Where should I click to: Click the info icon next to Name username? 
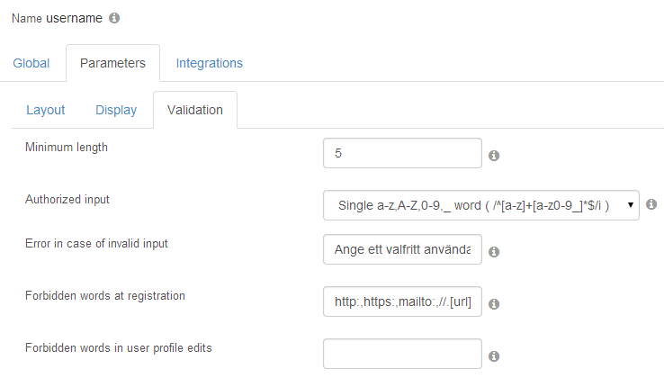point(114,18)
